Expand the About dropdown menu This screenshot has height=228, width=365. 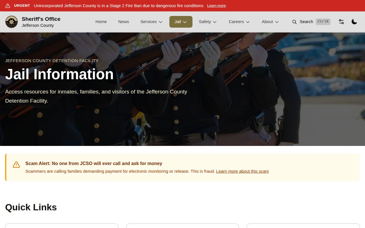coord(270,22)
